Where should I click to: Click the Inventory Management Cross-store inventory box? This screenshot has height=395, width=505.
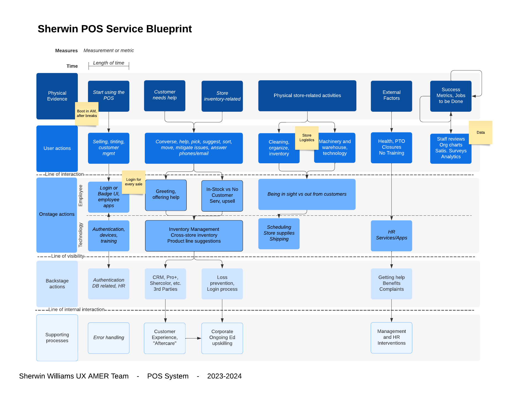pos(194,236)
